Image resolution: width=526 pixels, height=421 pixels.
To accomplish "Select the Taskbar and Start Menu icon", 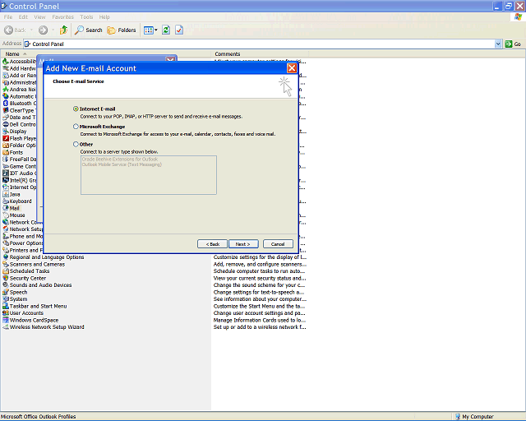I will 6,306.
